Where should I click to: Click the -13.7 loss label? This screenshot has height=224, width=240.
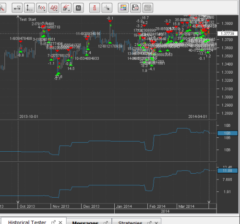202,54
